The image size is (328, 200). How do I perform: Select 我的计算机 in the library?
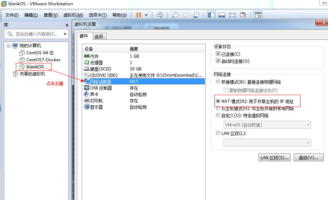tap(30, 45)
